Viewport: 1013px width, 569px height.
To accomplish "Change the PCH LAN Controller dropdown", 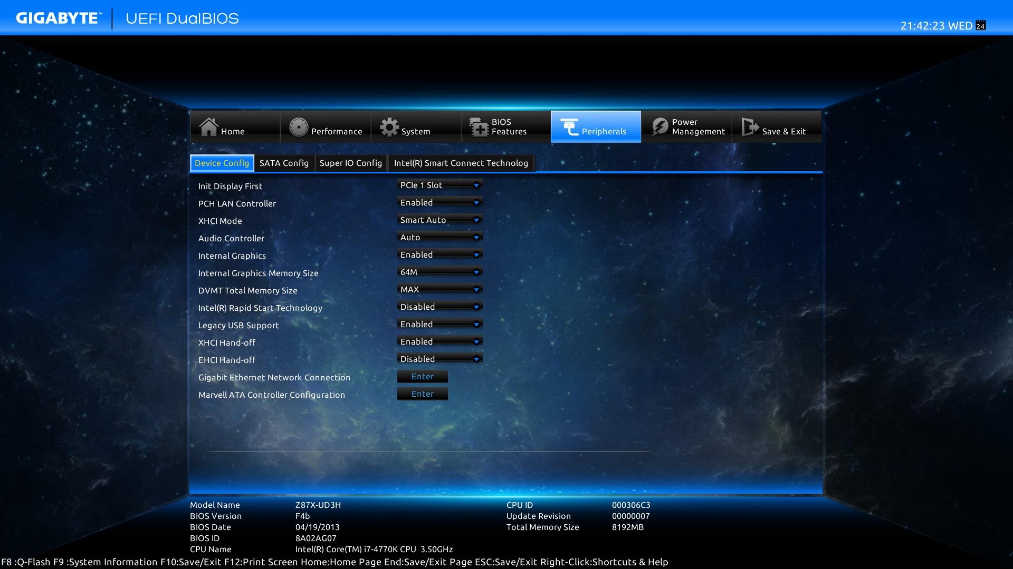I will 439,202.
